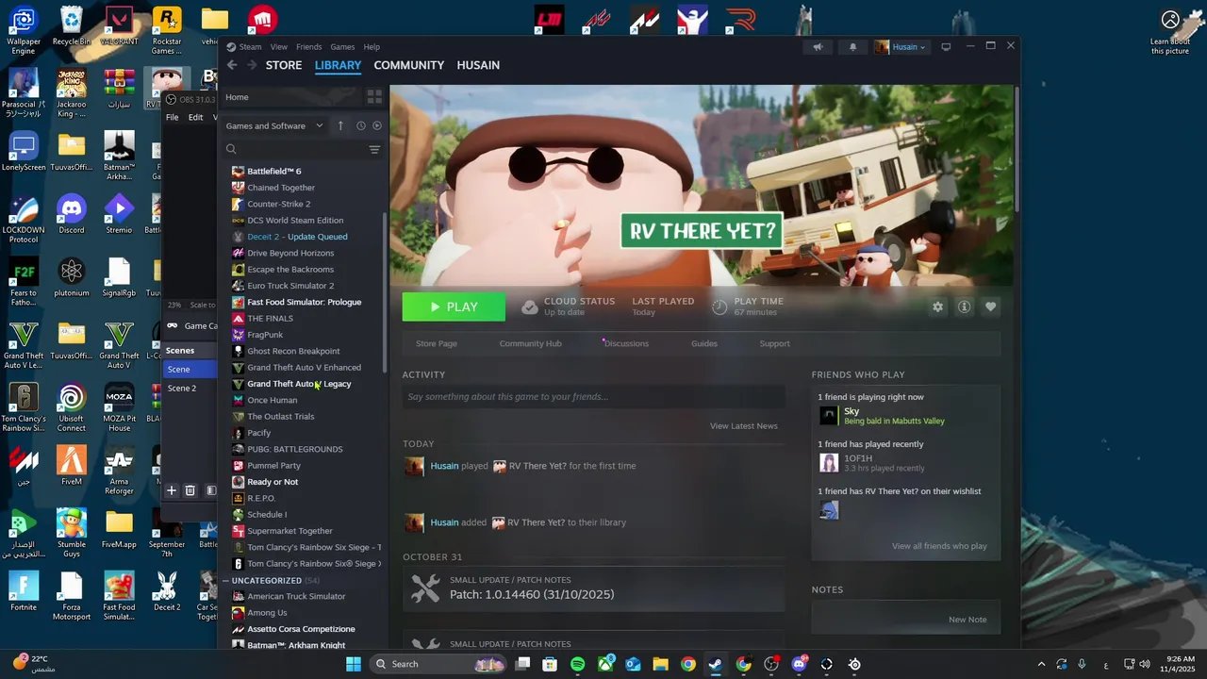
Task: Open advanced library filter options icon
Action: [374, 149]
